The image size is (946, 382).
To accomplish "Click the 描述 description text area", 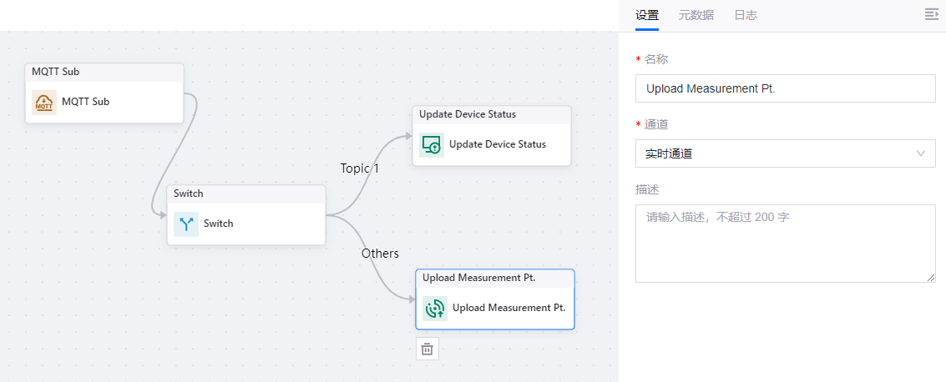I will (x=785, y=243).
